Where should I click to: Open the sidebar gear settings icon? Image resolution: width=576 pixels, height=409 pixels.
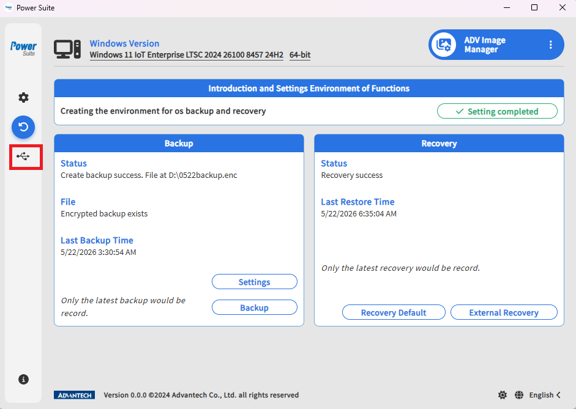23,98
